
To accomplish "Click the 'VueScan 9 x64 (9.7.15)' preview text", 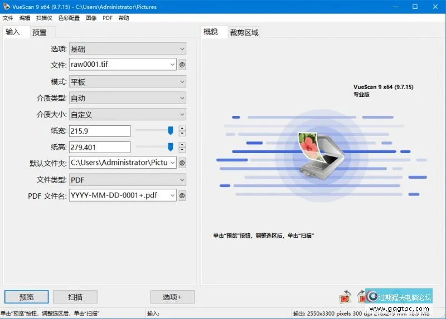I will click(383, 87).
